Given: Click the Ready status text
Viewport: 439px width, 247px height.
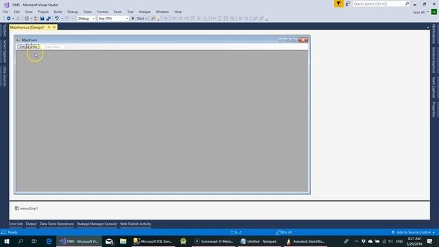Looking at the screenshot, I should [x=12, y=232].
